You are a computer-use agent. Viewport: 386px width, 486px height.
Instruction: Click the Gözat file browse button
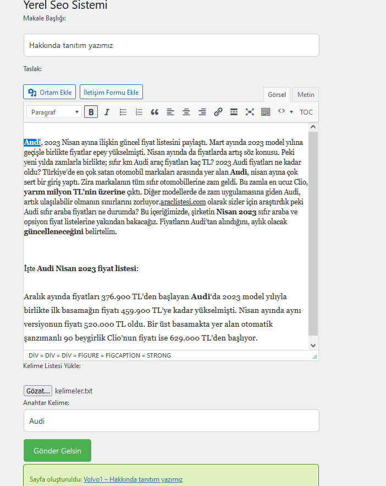38,391
